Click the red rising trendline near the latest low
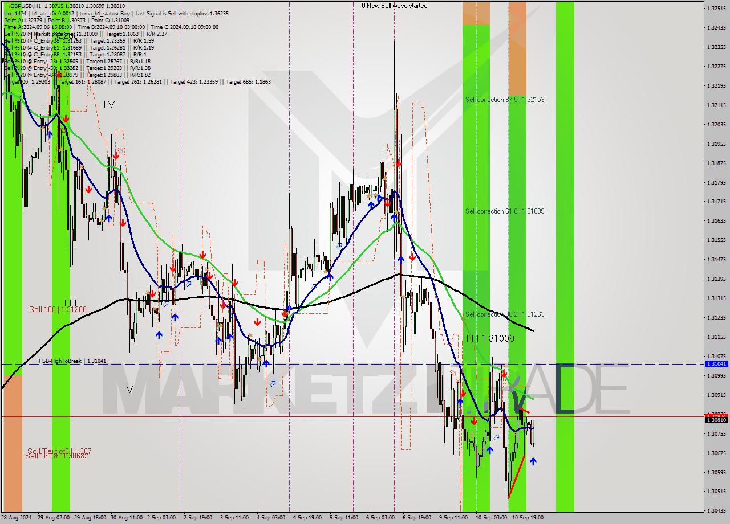Image resolution: width=730 pixels, height=524 pixels. tap(516, 477)
